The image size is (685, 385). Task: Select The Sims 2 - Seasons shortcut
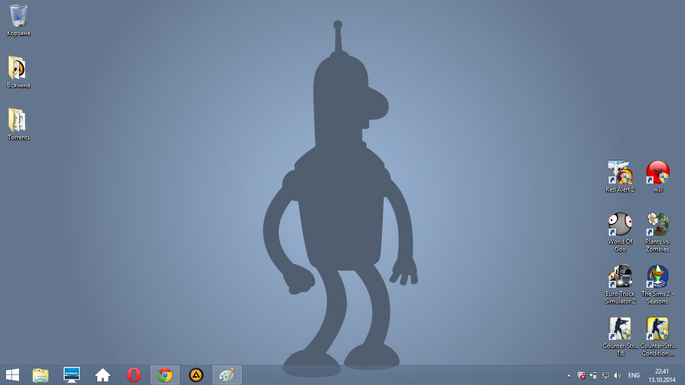tap(658, 284)
